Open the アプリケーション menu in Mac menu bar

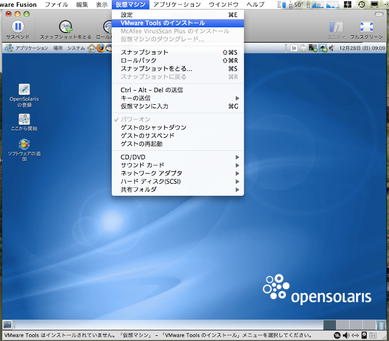coord(177,5)
